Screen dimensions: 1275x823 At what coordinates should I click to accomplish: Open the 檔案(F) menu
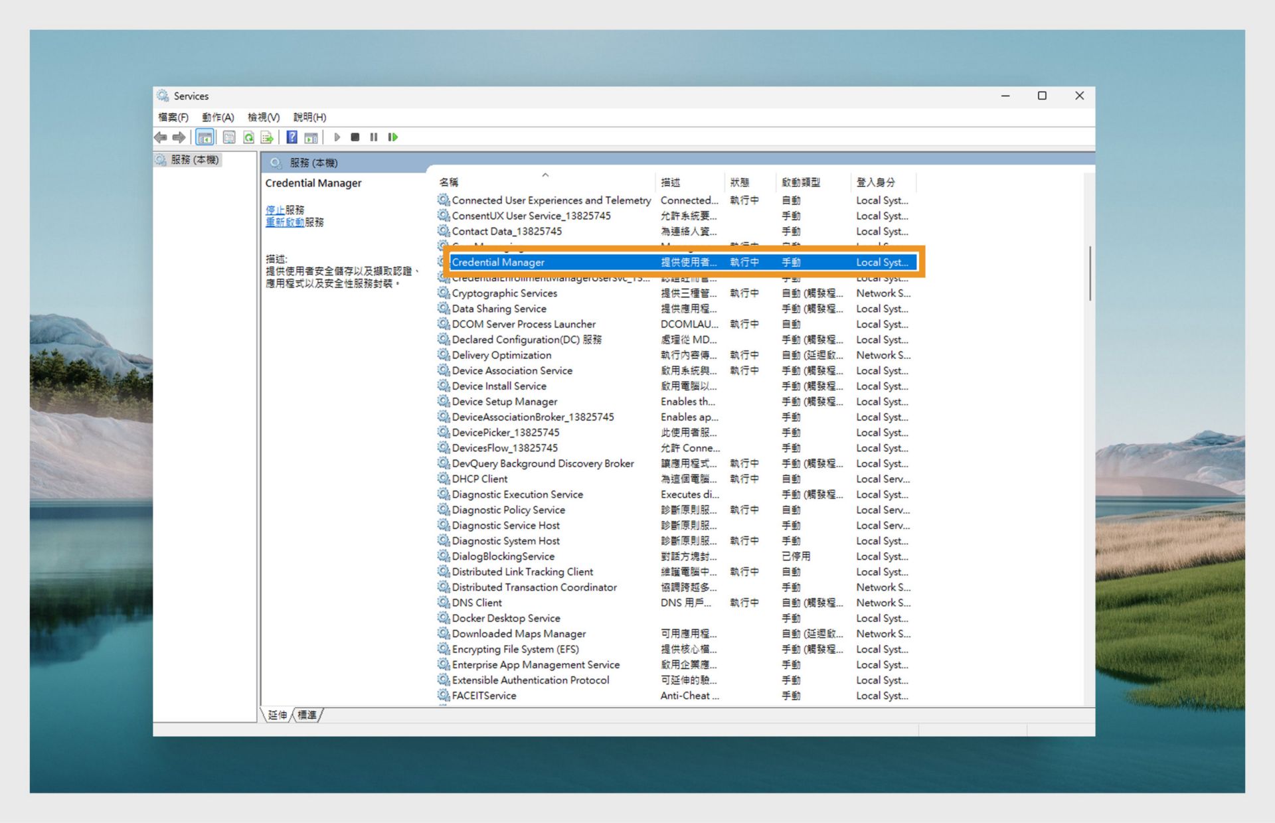pos(173,117)
